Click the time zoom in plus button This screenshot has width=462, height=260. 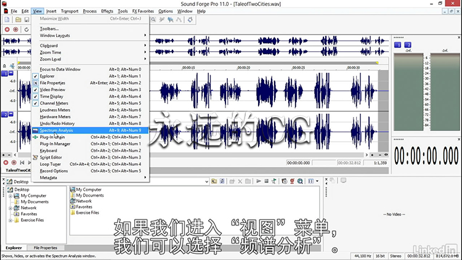point(372,155)
